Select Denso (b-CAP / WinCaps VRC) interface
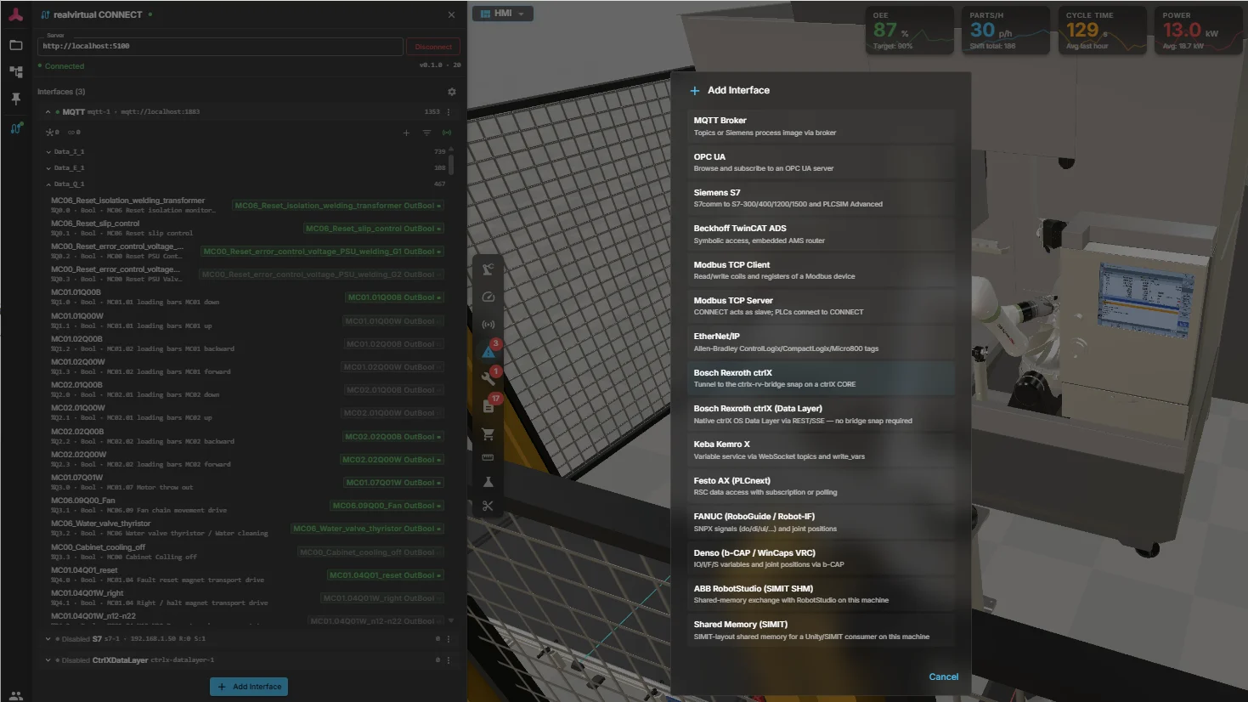 [821, 558]
